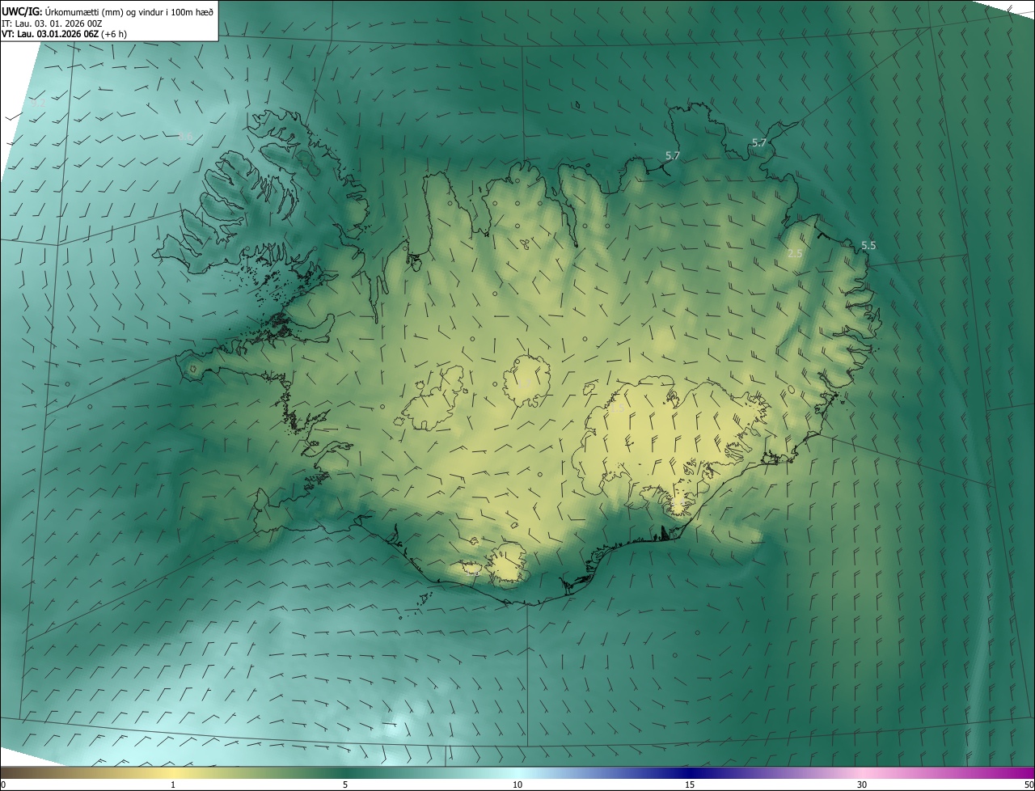
Task: Click the 1.7 label on Hofsjökull glacier
Action: pos(526,383)
